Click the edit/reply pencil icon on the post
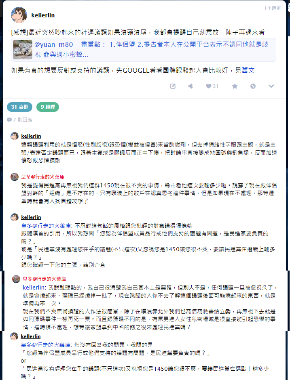 (x=173, y=86)
